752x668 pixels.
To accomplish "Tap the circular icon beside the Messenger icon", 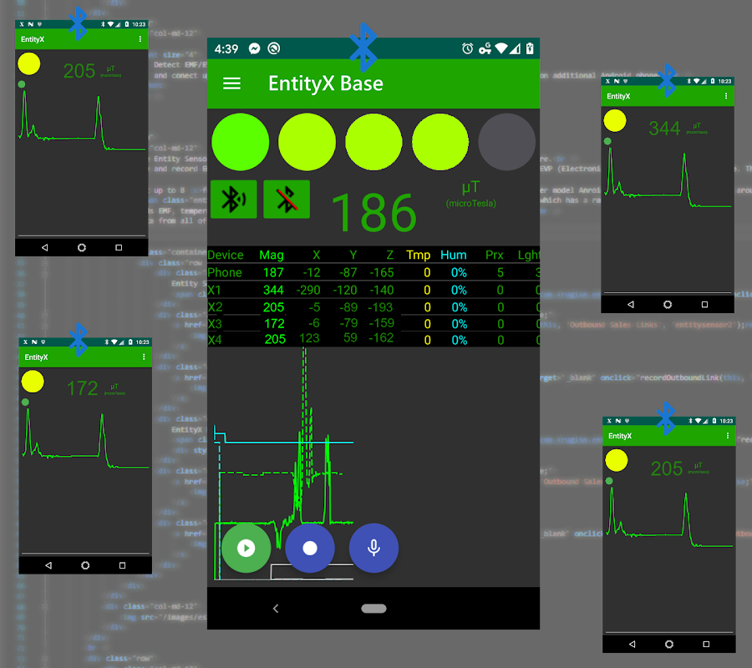I will (274, 48).
